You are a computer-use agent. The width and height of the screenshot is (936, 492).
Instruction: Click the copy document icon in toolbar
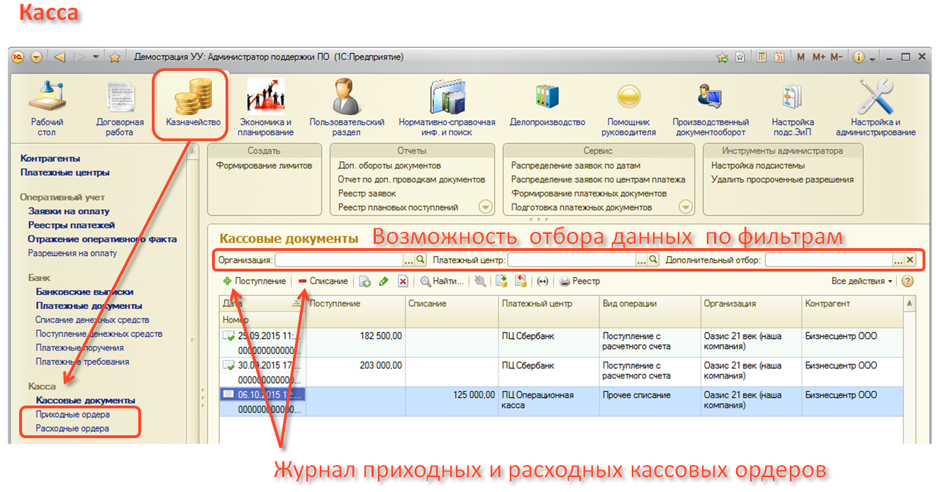tap(365, 281)
